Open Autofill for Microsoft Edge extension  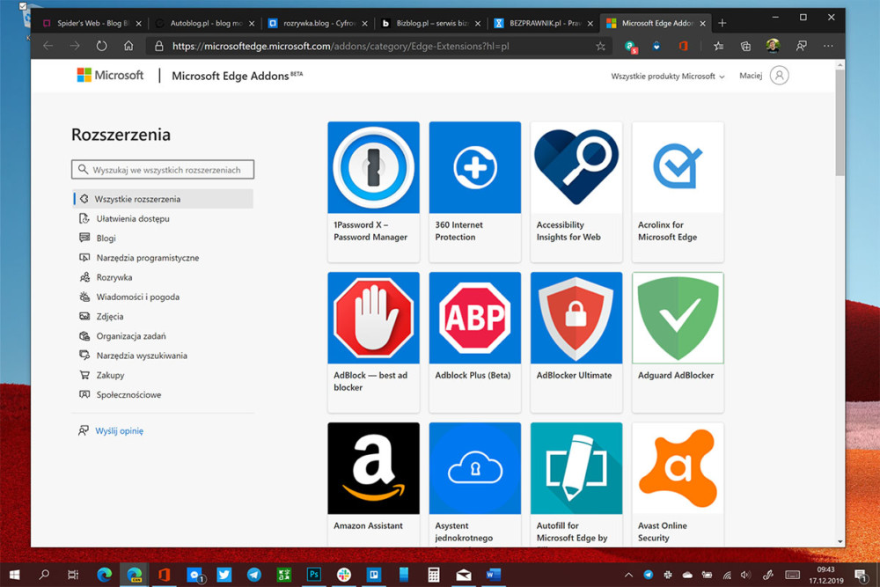(x=576, y=484)
